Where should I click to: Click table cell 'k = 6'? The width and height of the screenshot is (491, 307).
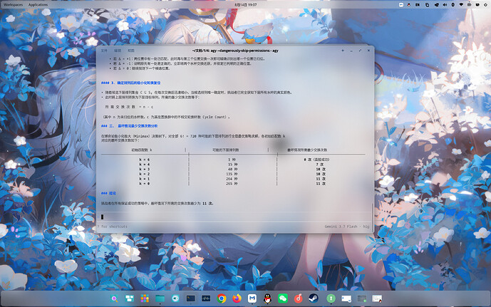145,160
